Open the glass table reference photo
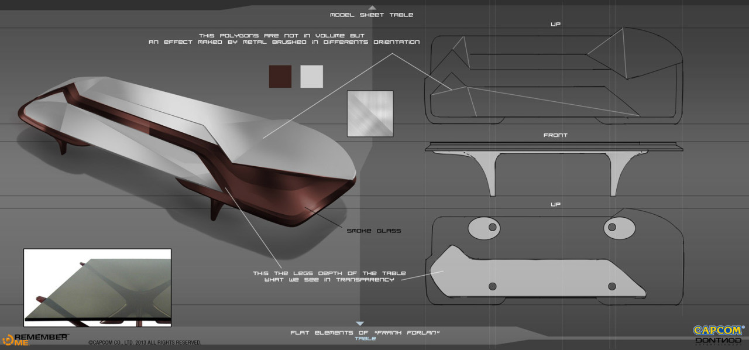This screenshot has width=749, height=350. click(97, 287)
